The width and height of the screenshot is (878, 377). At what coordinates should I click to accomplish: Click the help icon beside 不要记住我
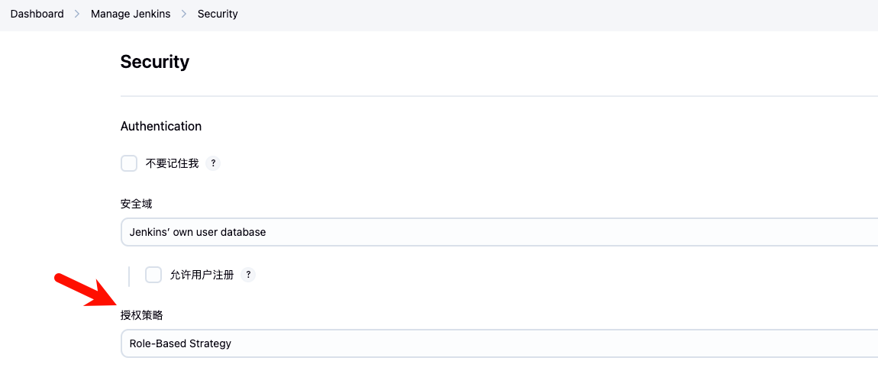point(214,163)
